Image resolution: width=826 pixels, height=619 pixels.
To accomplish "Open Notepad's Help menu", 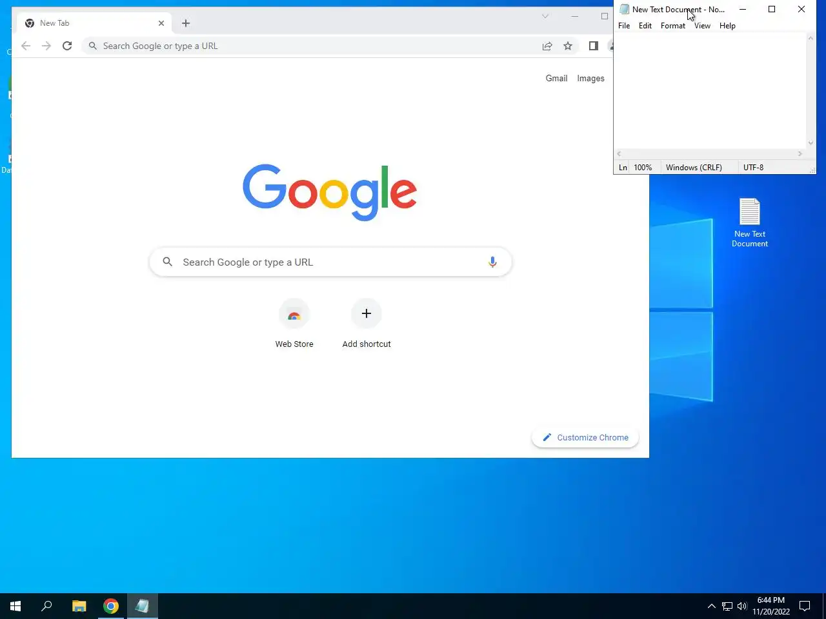I will (x=727, y=26).
